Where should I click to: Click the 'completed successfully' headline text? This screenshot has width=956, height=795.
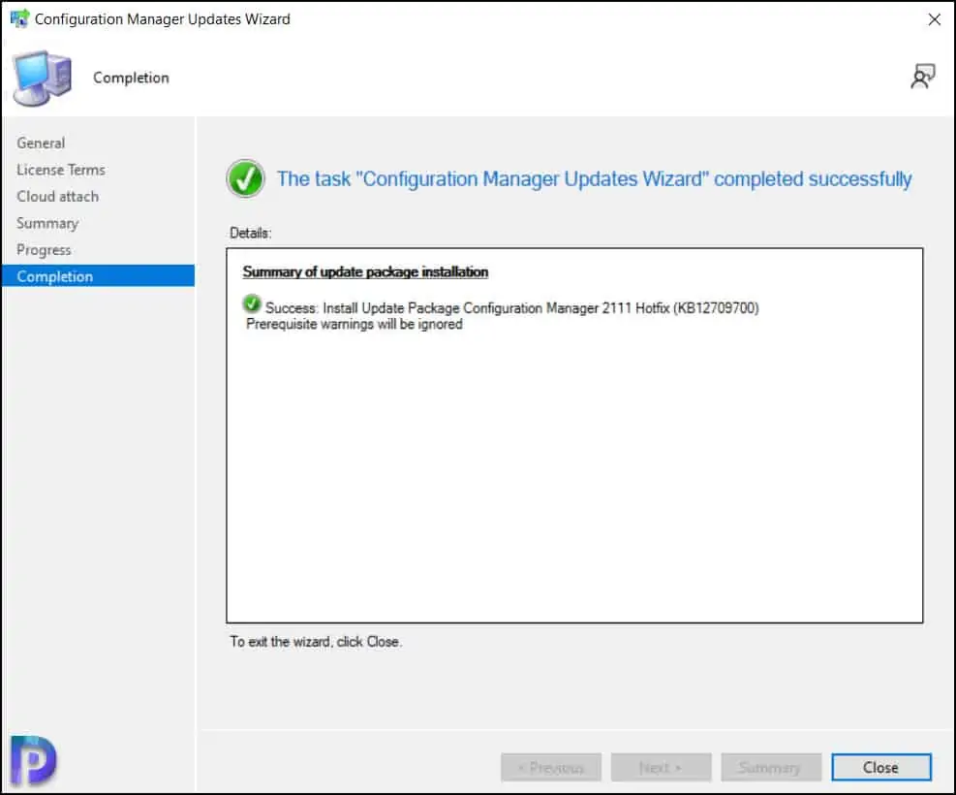point(595,178)
